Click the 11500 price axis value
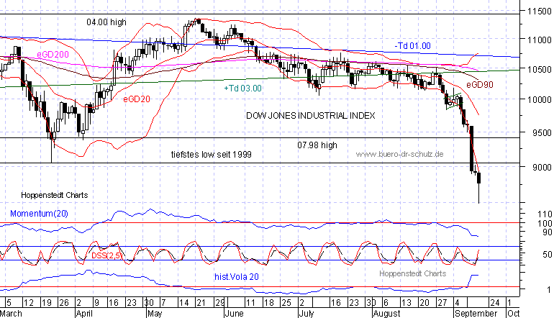 point(540,12)
